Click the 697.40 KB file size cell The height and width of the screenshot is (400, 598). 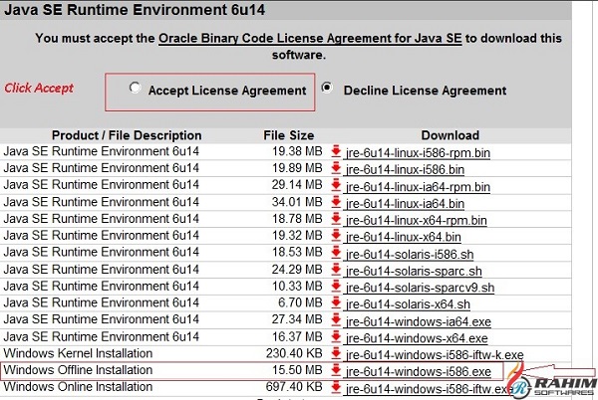294,387
